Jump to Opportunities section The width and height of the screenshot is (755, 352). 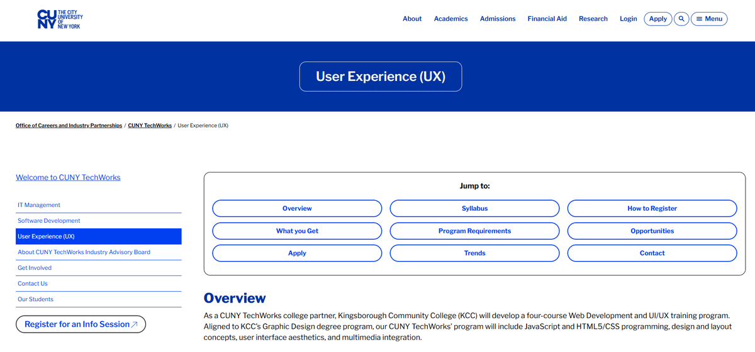(x=652, y=231)
